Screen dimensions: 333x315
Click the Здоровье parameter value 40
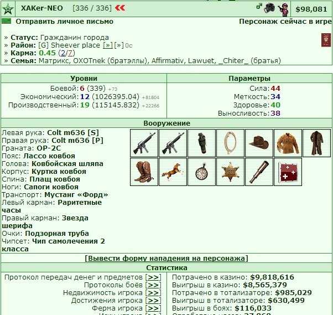pyautogui.click(x=275, y=105)
